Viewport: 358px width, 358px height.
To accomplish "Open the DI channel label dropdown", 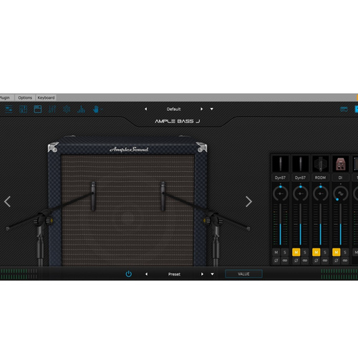I will [x=340, y=178].
